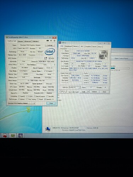Open the GPU-Z hamburger menu icon

[54, 41]
